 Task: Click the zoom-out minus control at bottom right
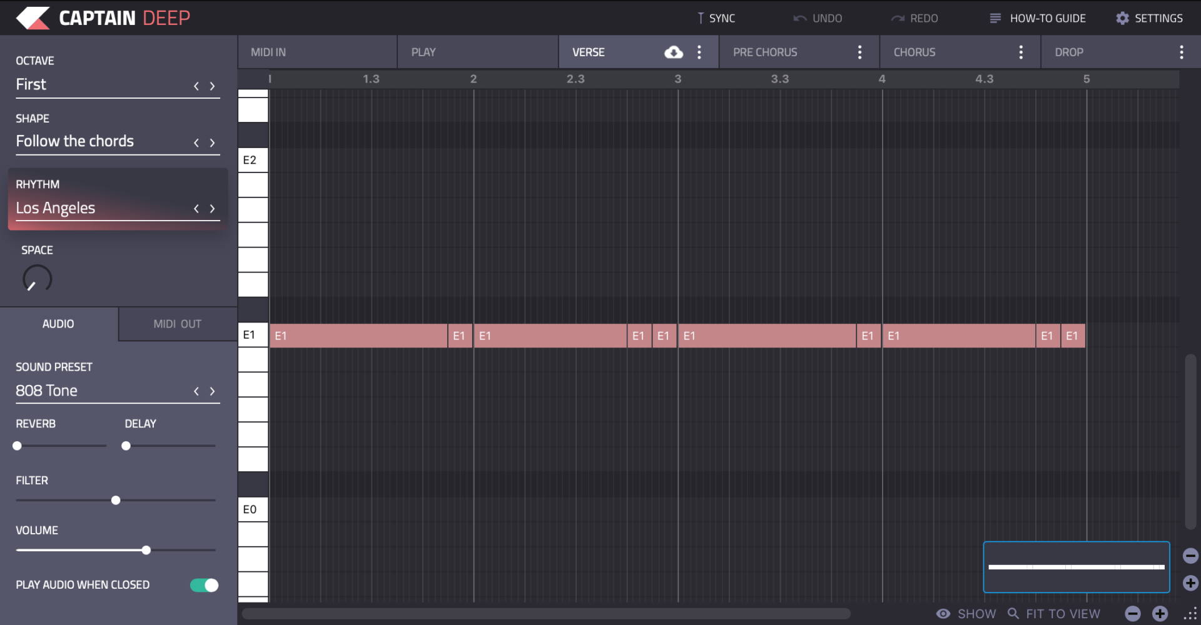[1133, 613]
